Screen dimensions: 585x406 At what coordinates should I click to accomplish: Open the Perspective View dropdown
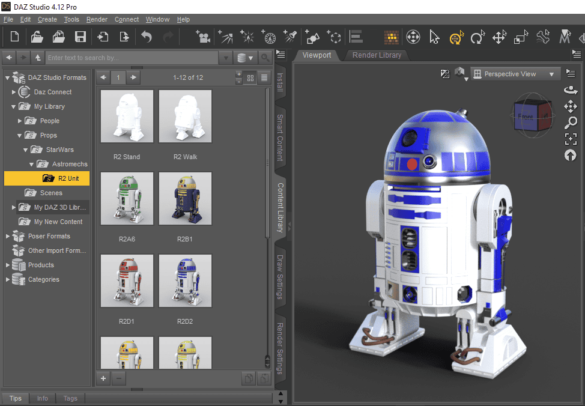(515, 73)
